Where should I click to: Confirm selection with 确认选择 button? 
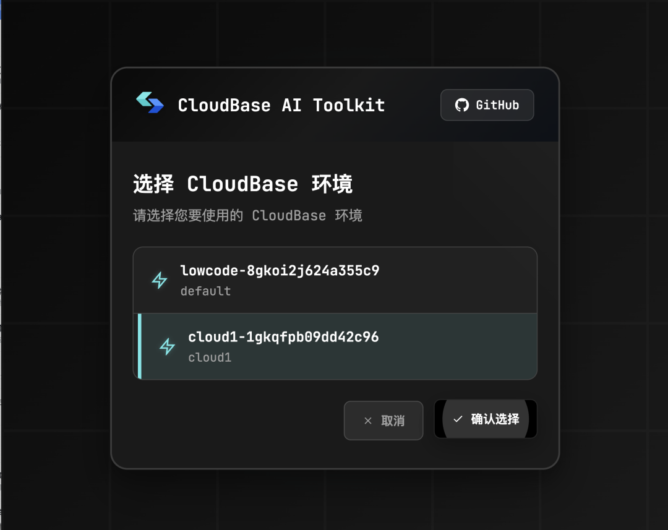[486, 419]
